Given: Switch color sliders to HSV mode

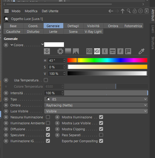Looking at the screenshot, I should tap(97, 51).
